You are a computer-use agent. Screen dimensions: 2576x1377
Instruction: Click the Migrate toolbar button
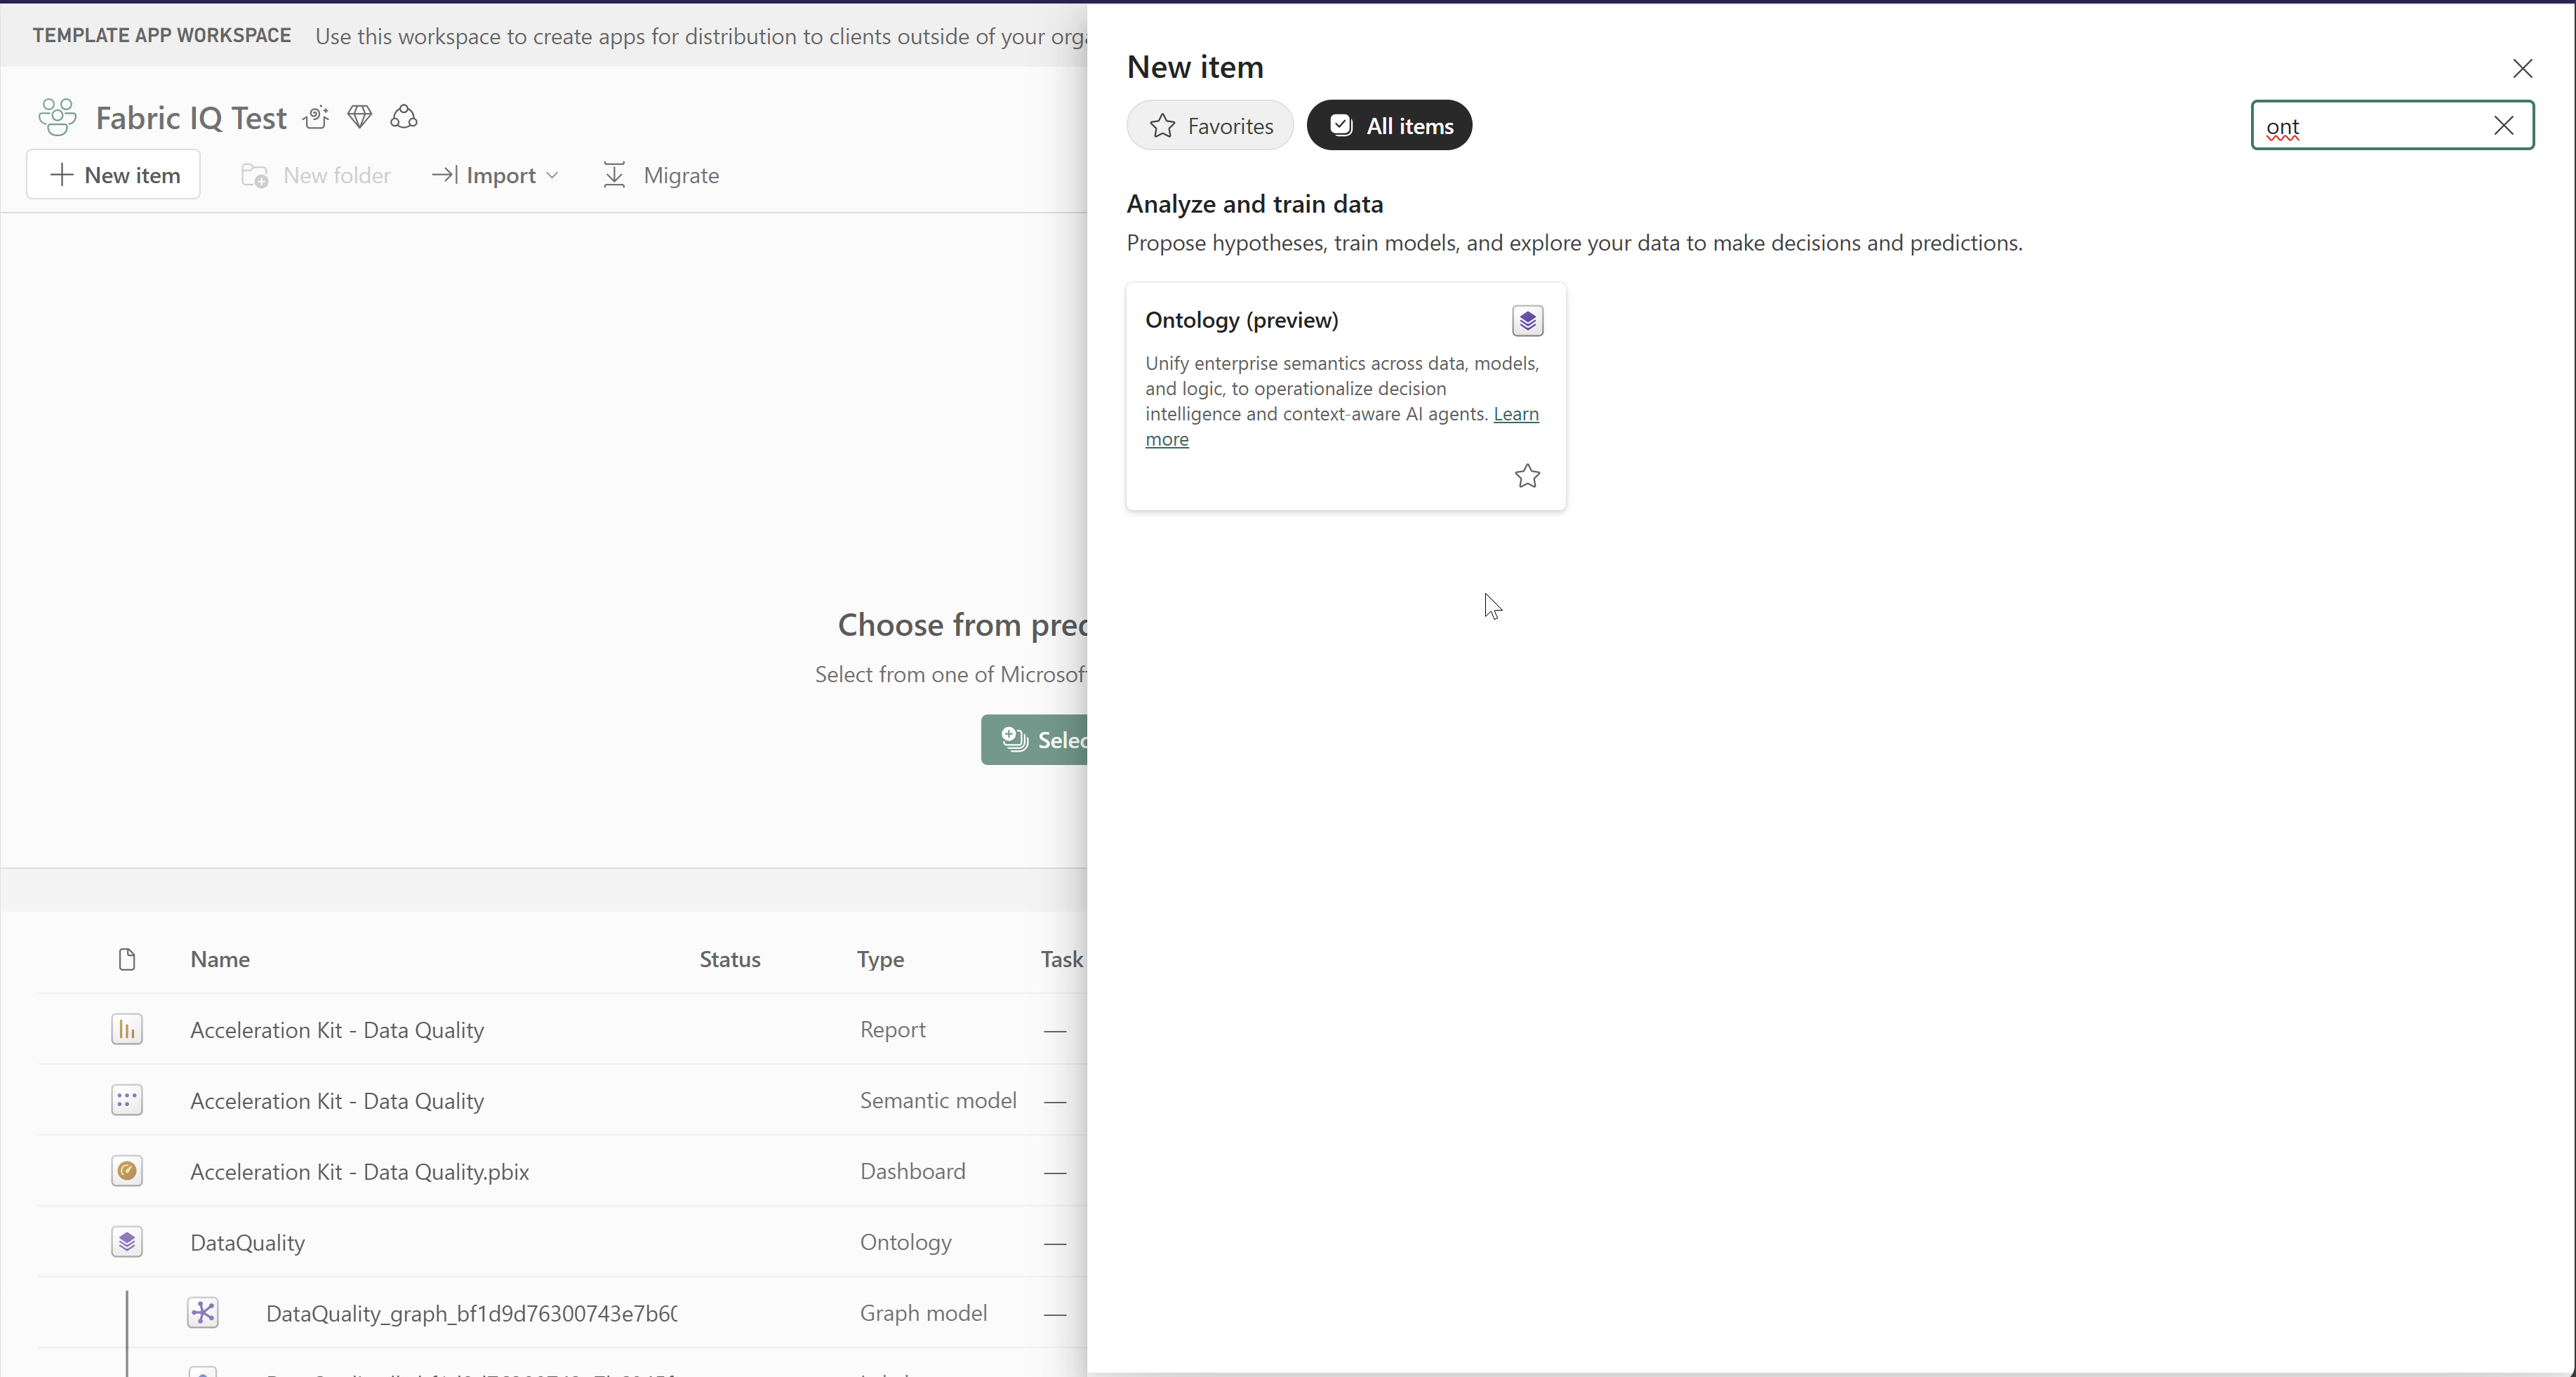click(x=661, y=175)
